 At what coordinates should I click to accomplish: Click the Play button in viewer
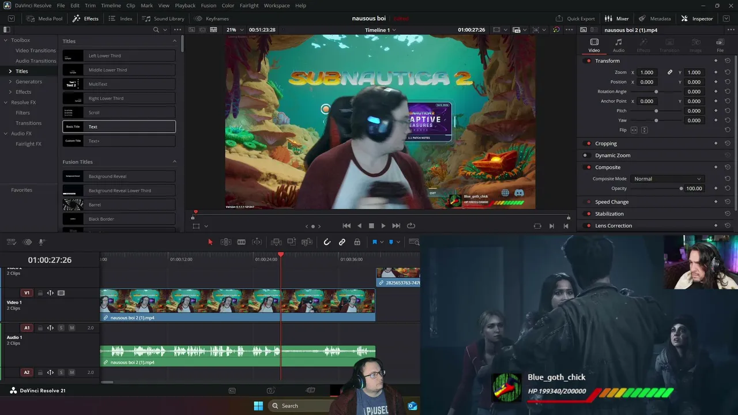[x=383, y=226]
